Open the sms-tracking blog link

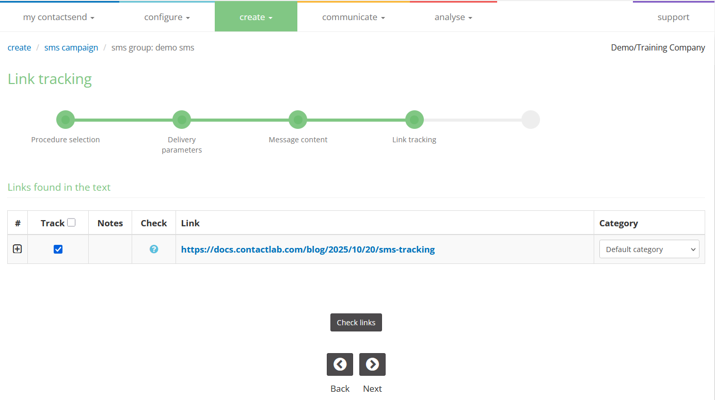308,249
